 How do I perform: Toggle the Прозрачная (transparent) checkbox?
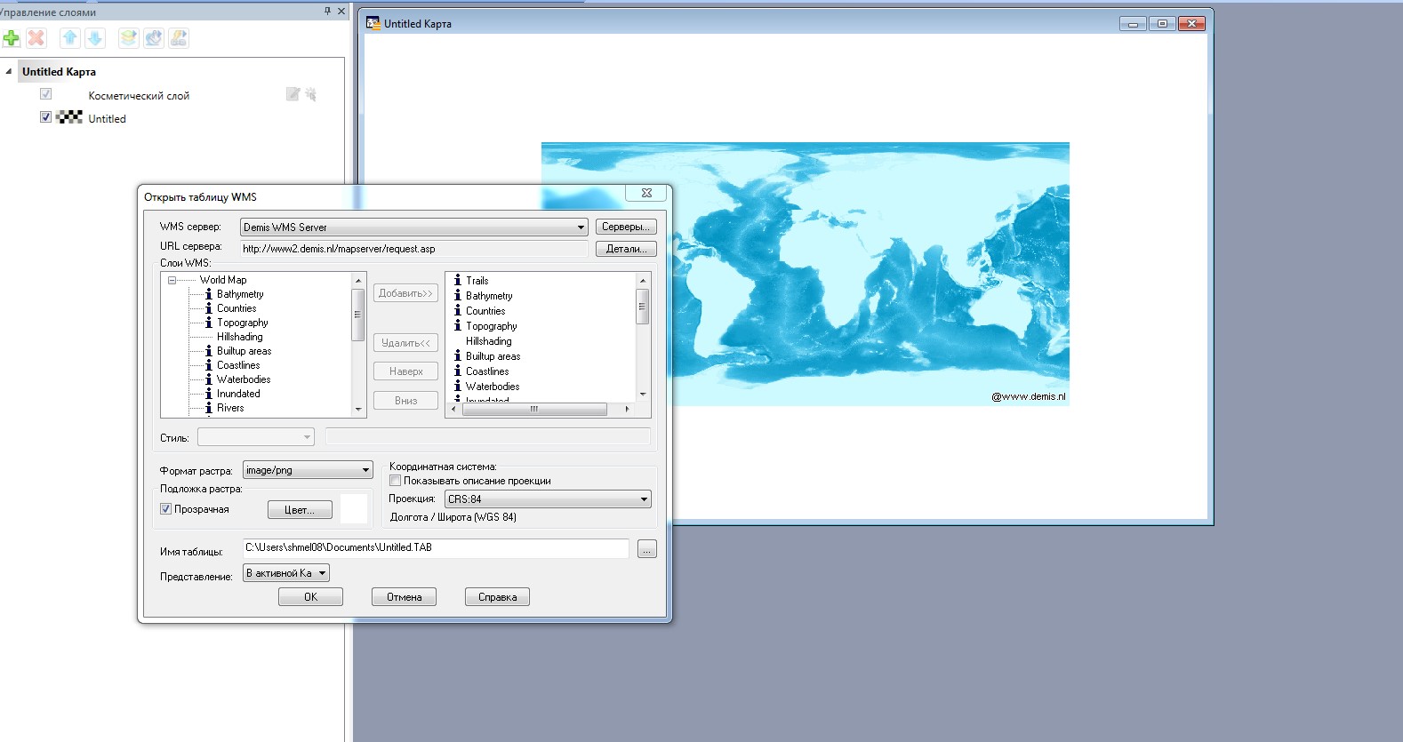click(165, 509)
